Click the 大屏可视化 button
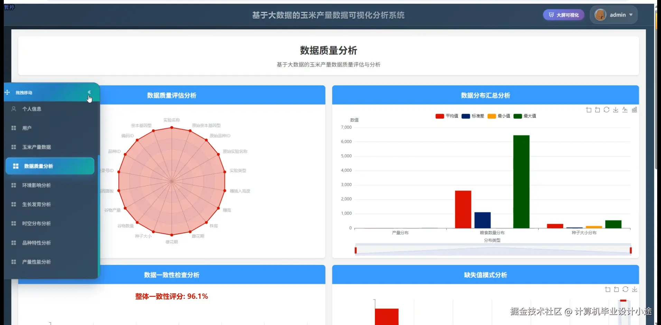Viewport: 661px width, 325px height. coord(563,15)
